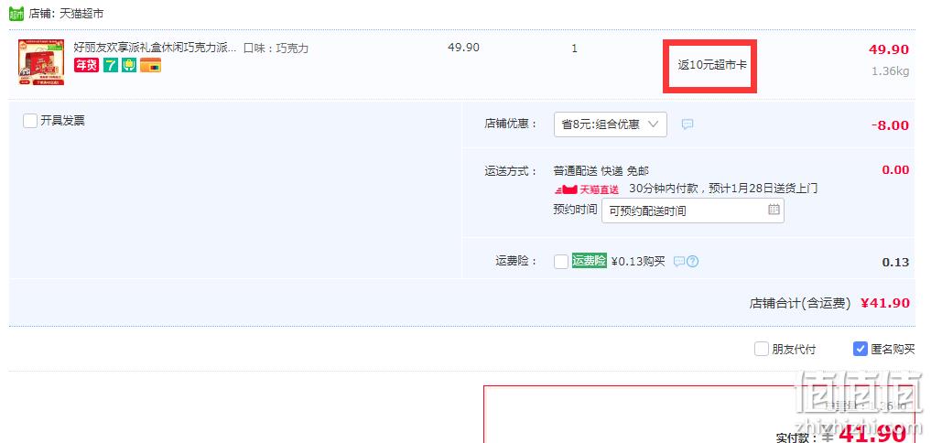
Task: Tick the 运费险 shipping insurance checkbox
Action: pyautogui.click(x=561, y=261)
